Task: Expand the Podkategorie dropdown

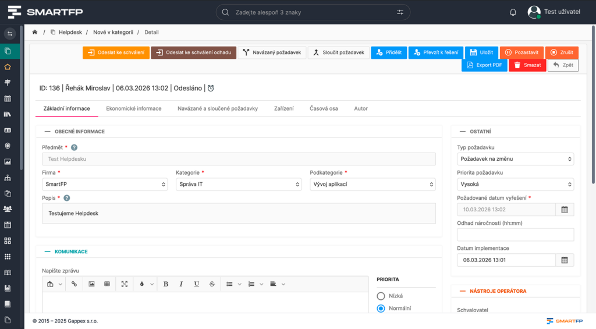Action: [372, 185]
